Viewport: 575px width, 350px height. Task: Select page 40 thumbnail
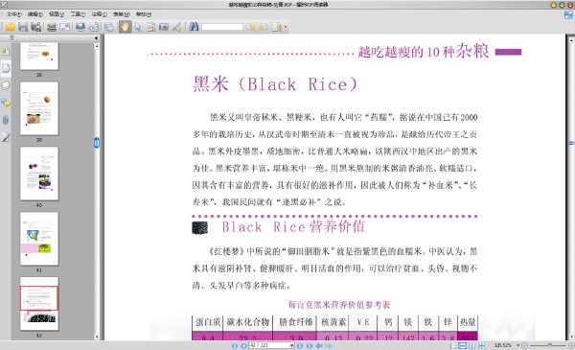(x=39, y=174)
